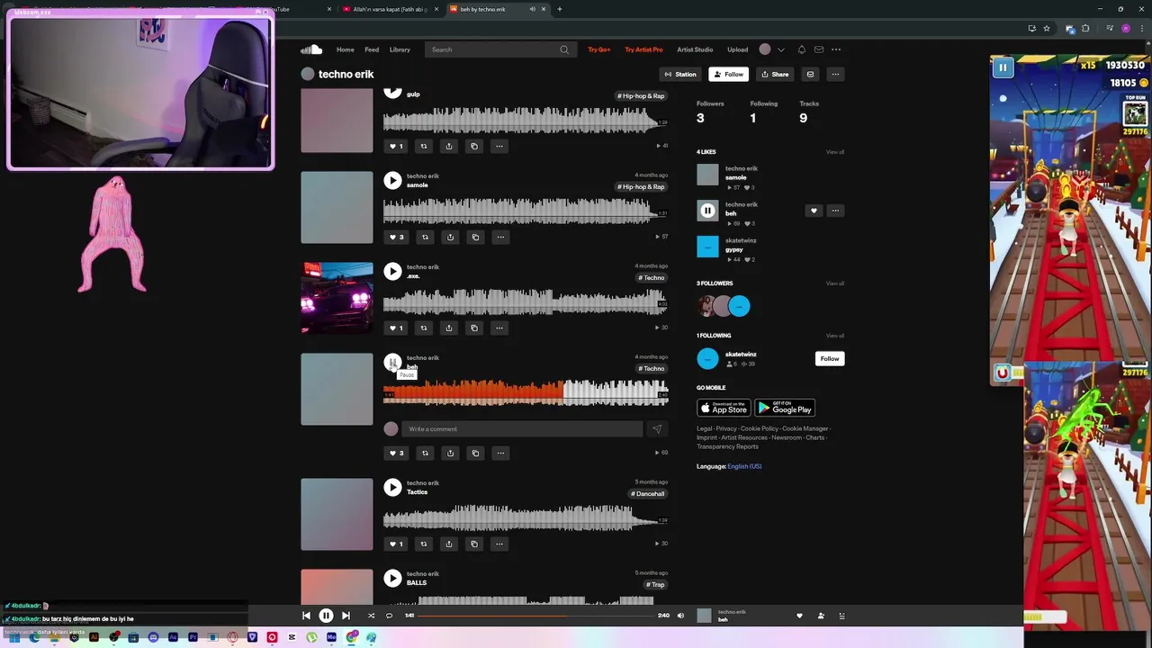The image size is (1152, 648).
Task: Share the techno erik profile
Action: (774, 74)
